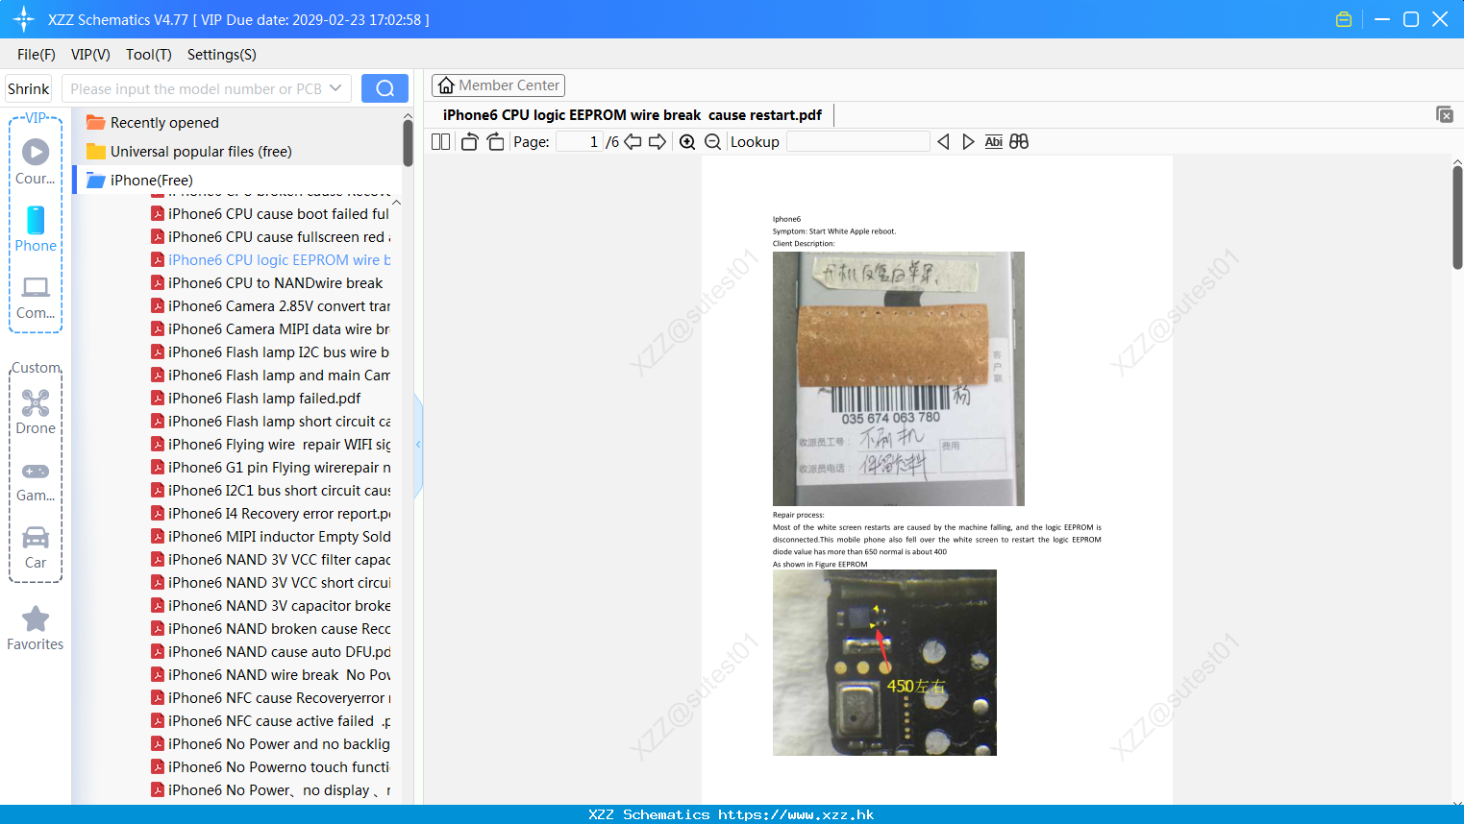Click the left tree panel scrollbar
Viewport: 1464px width, 824px height.
[408, 143]
